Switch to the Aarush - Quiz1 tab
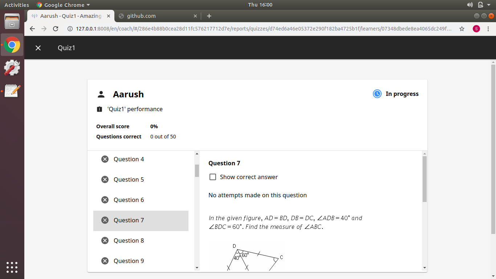Image resolution: width=496 pixels, height=279 pixels. 70,16
